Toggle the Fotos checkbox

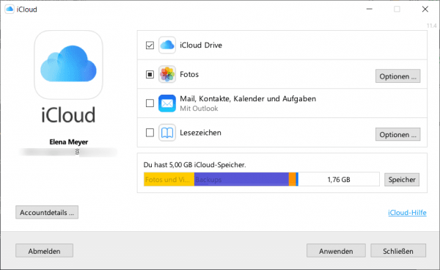[150, 74]
